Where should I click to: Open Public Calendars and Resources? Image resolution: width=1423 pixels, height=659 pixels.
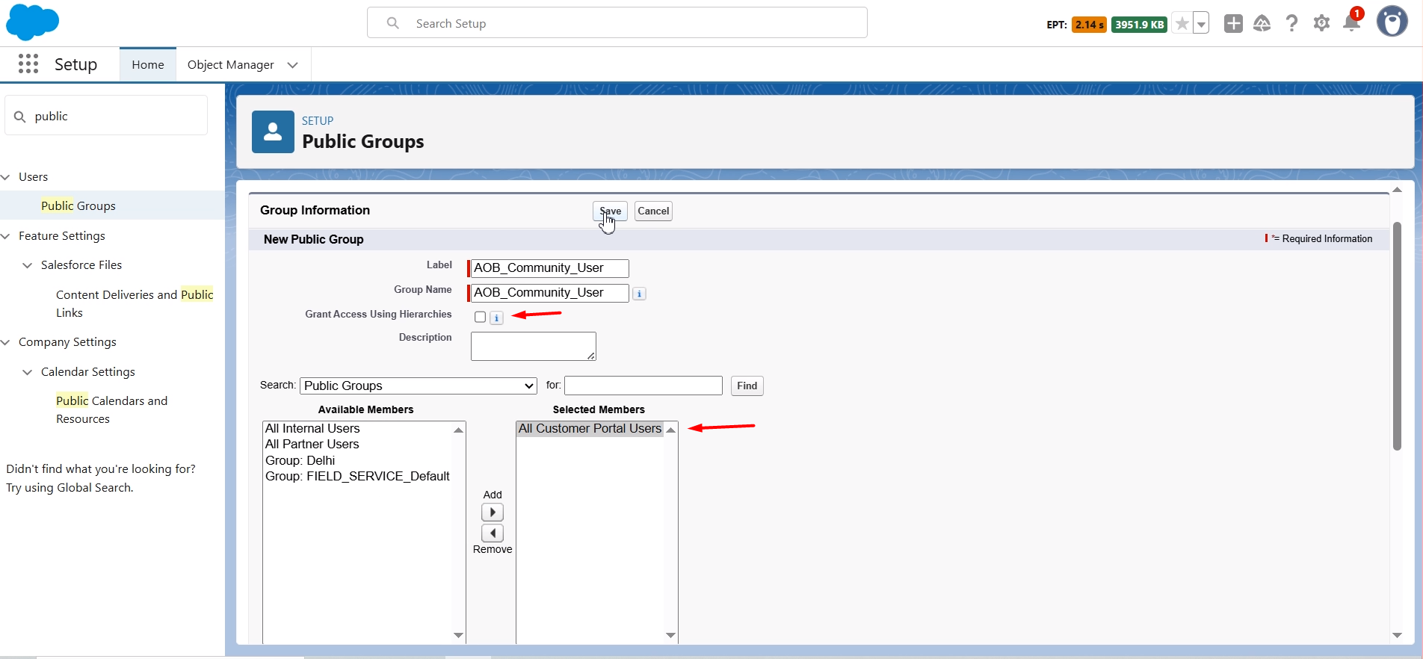112,409
